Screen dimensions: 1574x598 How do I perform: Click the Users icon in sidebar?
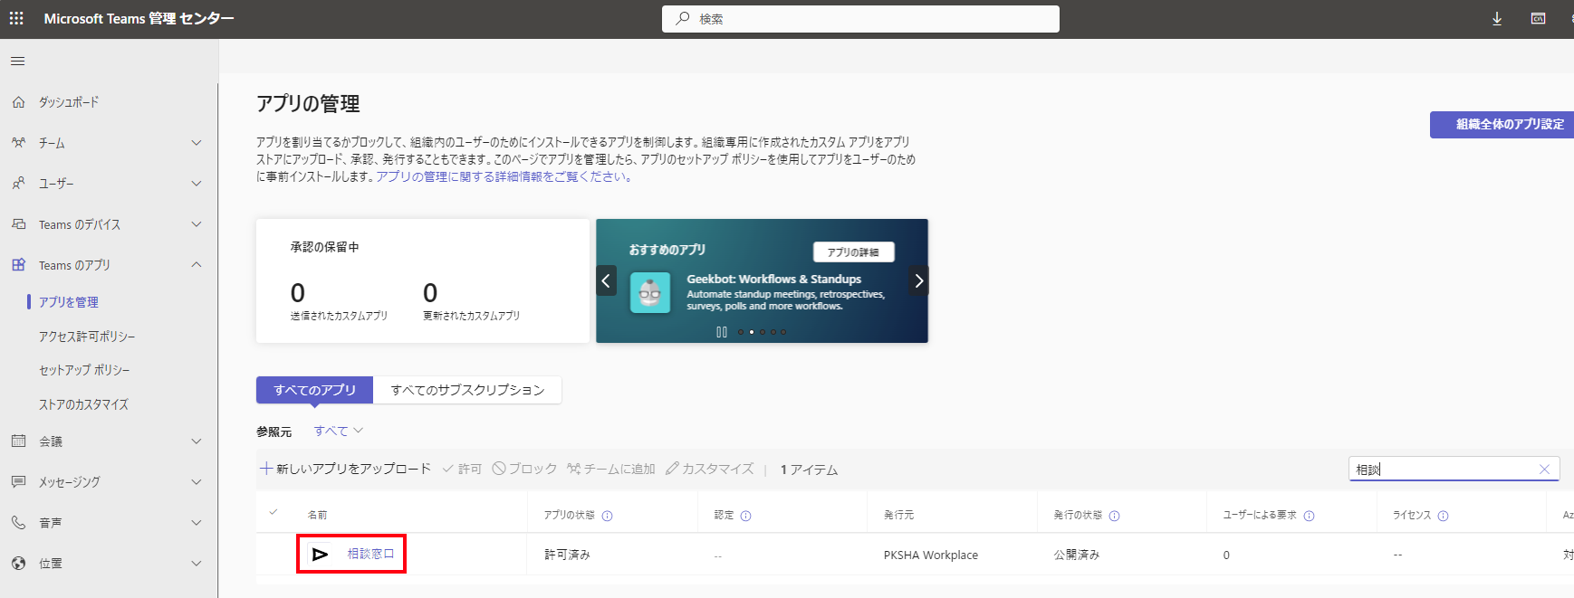coord(19,184)
